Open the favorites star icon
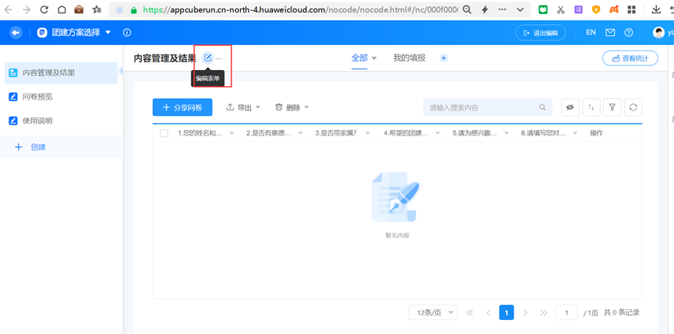The height and width of the screenshot is (334, 674). [97, 9]
